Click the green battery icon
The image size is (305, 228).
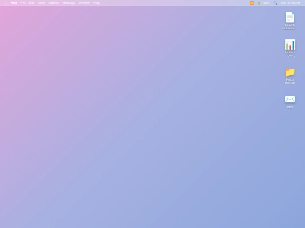click(x=259, y=3)
